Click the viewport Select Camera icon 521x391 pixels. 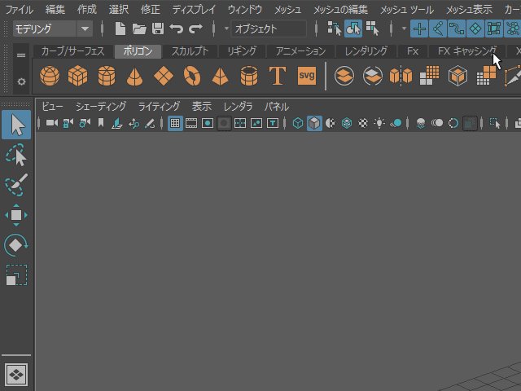(52, 123)
